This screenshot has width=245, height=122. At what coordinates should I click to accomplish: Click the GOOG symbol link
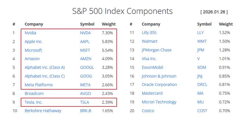(x=86, y=76)
